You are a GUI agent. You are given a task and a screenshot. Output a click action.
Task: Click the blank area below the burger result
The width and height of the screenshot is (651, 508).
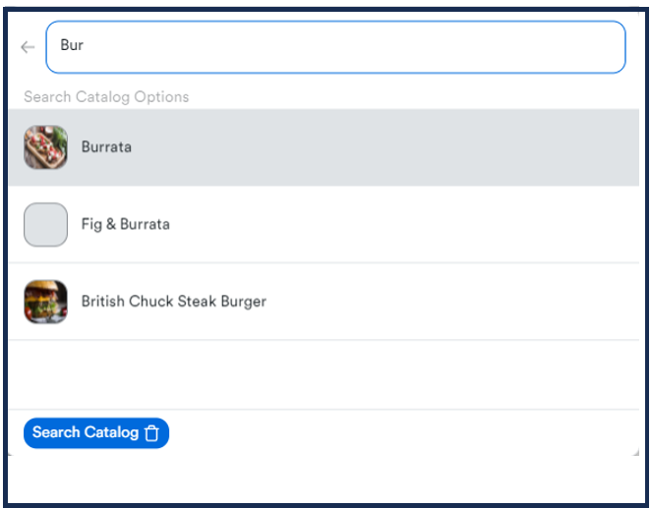click(x=323, y=374)
